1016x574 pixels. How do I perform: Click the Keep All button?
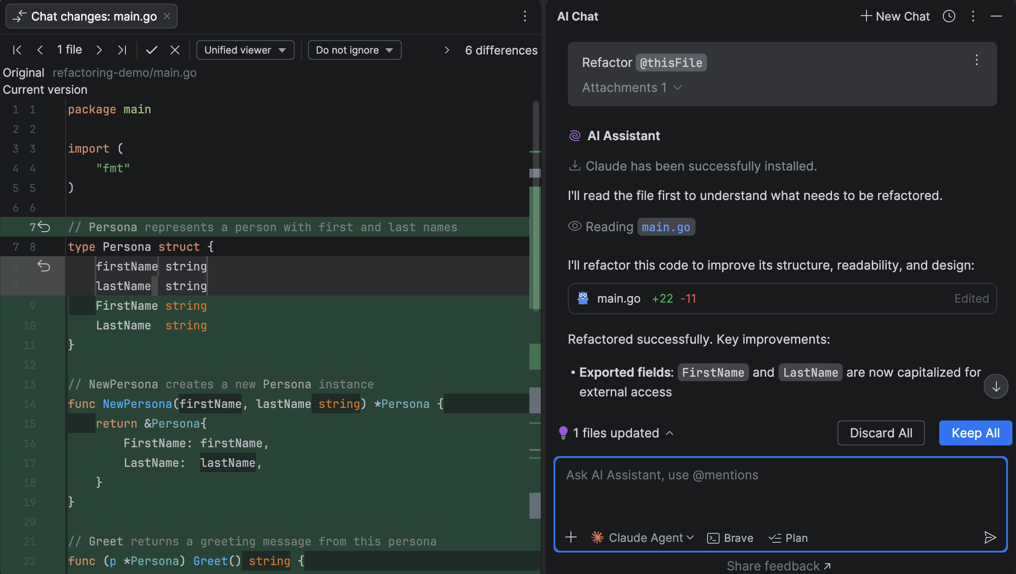pos(975,433)
